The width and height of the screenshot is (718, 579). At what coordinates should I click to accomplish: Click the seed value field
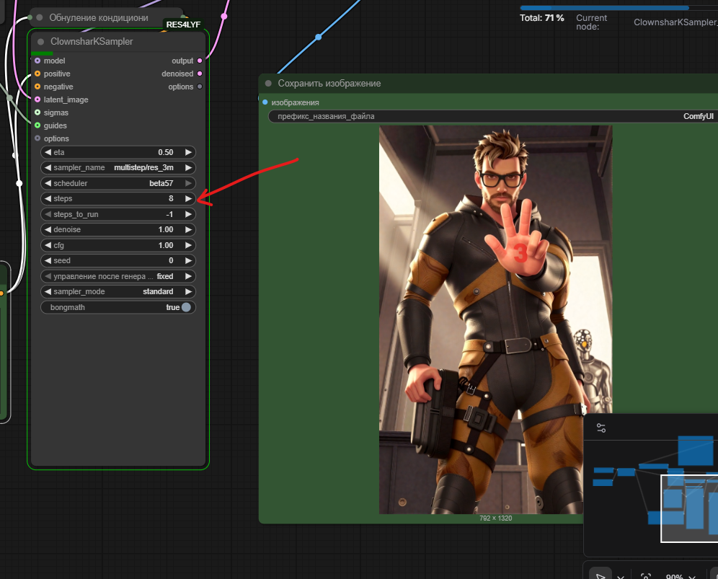118,260
